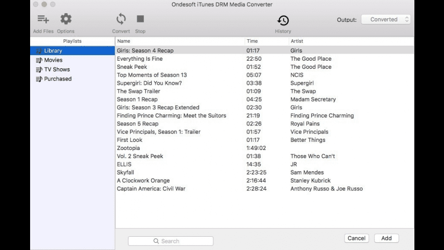Viewport: 444px width, 250px height.
Task: Click the Cancel button
Action: pyautogui.click(x=357, y=238)
